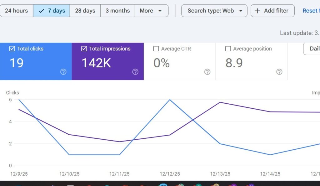Screen dimensions: 320x186
Task: Click help icon on Total clicks card
Action: point(63,72)
